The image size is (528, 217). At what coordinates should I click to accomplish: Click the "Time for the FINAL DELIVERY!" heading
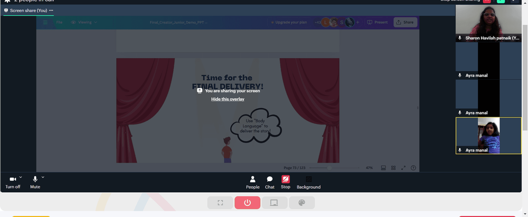pos(227,82)
